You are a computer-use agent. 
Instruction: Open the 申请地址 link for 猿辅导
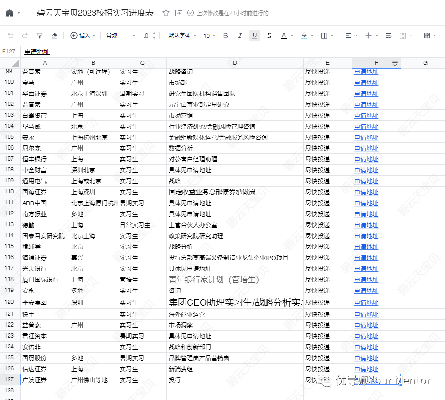[x=366, y=247]
